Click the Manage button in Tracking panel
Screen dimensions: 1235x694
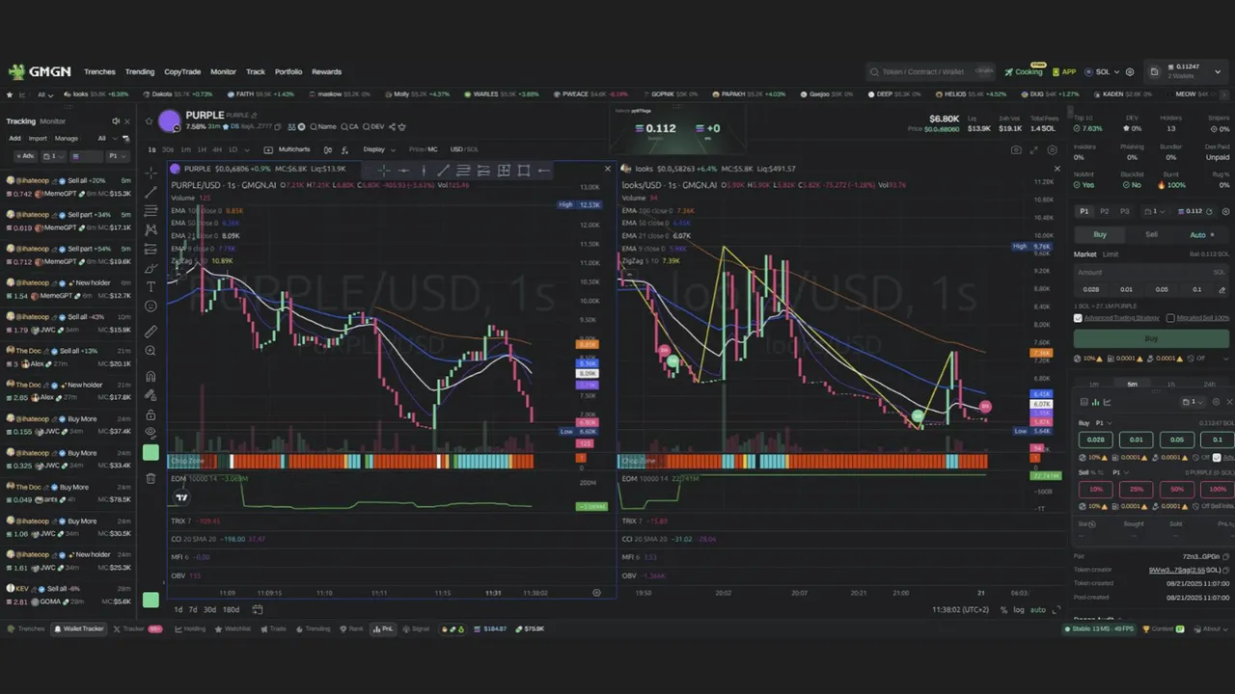pos(66,138)
